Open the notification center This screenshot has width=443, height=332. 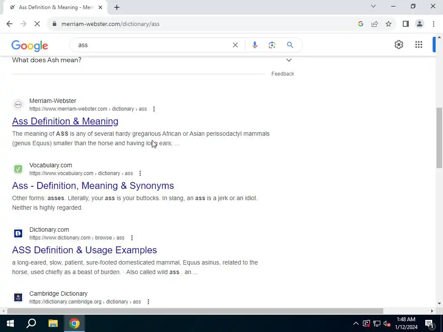(429, 323)
